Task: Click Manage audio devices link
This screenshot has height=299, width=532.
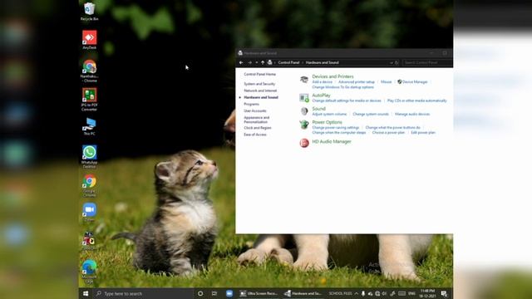Action: (412, 115)
